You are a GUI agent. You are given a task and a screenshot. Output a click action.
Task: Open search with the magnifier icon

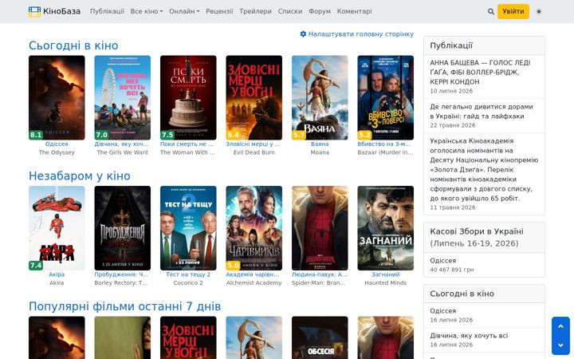[x=491, y=12]
